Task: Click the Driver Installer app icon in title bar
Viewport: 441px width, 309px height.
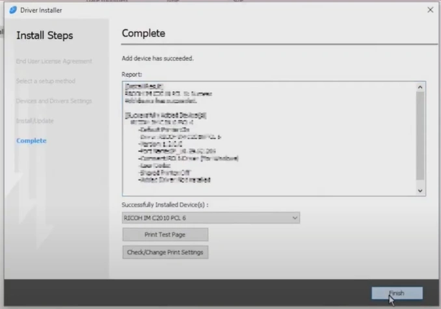Action: (x=12, y=10)
